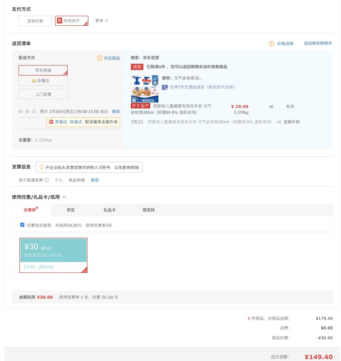Collapse 使用优惠/礼品卡/抵用 section

click(64, 197)
